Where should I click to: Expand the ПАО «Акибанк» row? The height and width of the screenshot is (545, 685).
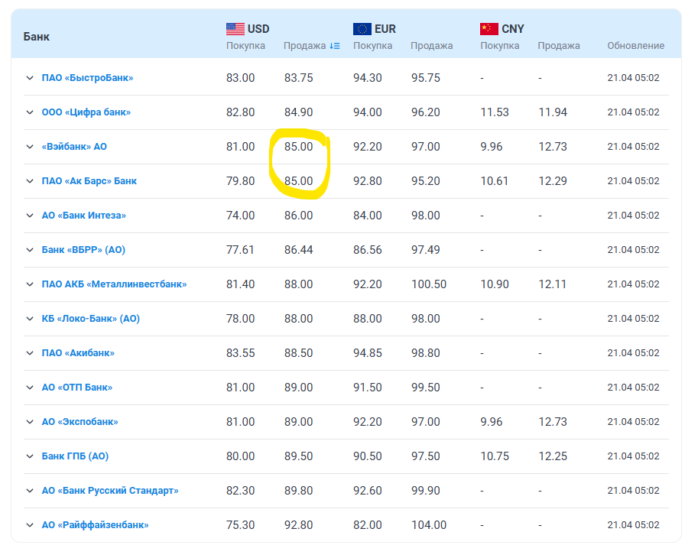(30, 353)
